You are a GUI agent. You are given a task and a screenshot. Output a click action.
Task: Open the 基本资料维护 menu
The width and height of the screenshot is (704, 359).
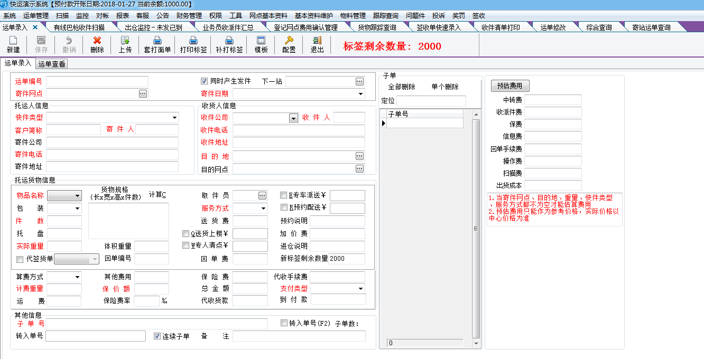[x=314, y=16]
